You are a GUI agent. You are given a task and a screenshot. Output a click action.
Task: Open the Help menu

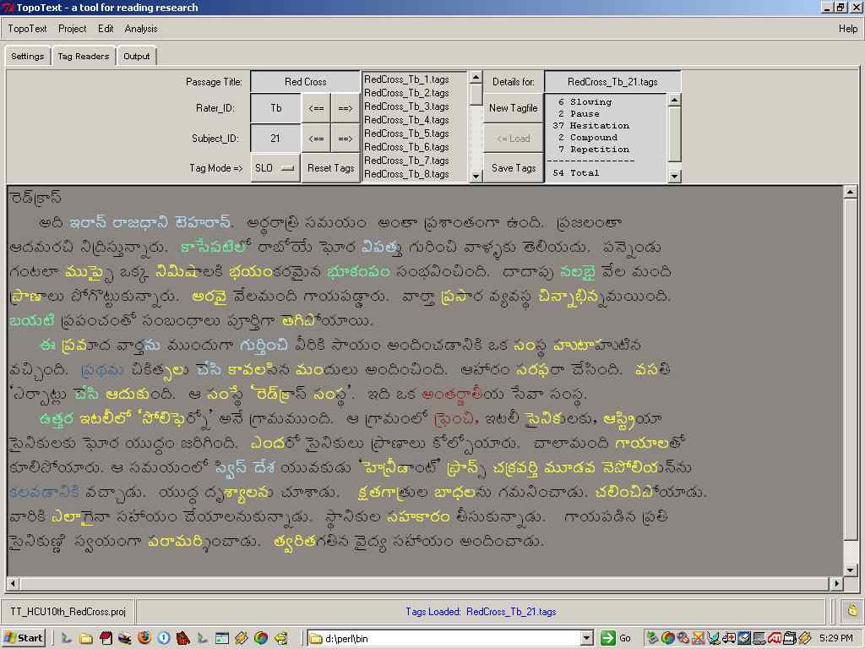[x=848, y=29]
